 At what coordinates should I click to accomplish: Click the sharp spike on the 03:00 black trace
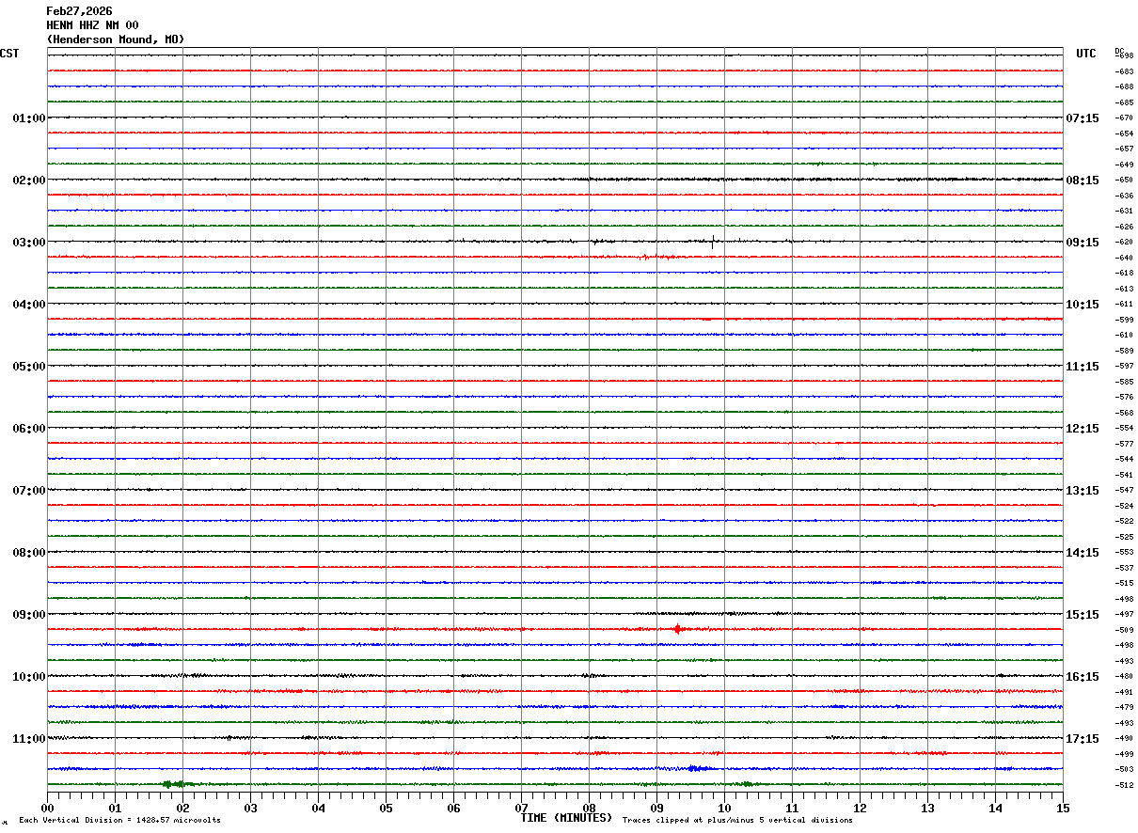click(713, 241)
